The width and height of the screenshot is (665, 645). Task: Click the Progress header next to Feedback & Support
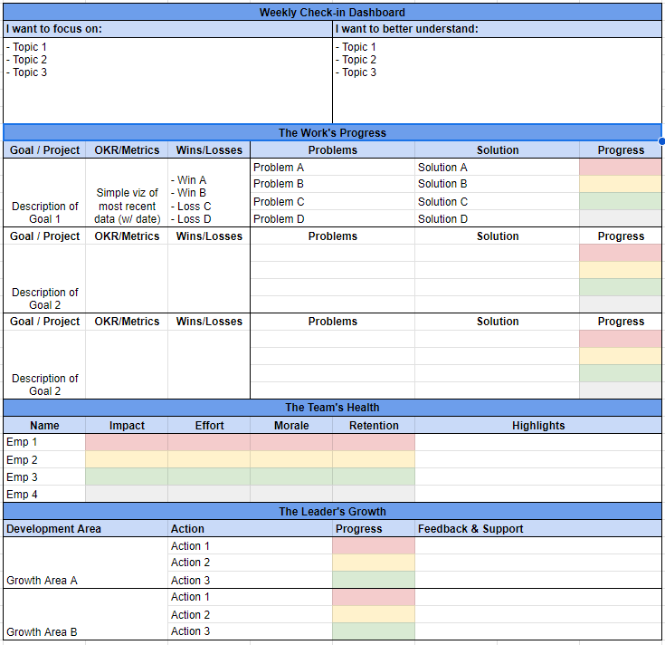point(374,529)
